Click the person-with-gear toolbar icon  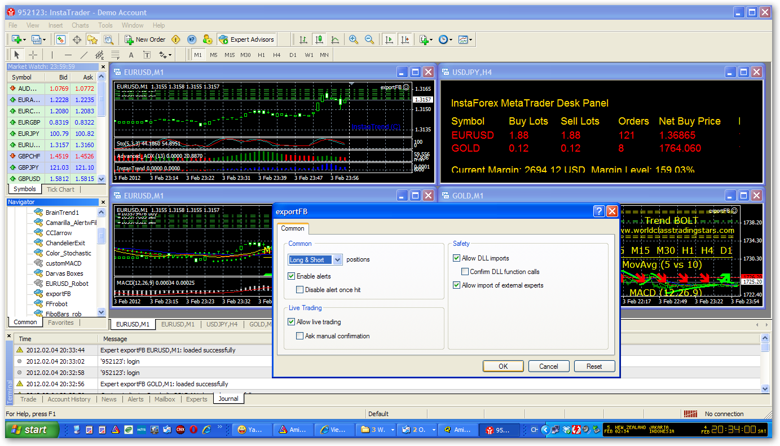click(208, 39)
